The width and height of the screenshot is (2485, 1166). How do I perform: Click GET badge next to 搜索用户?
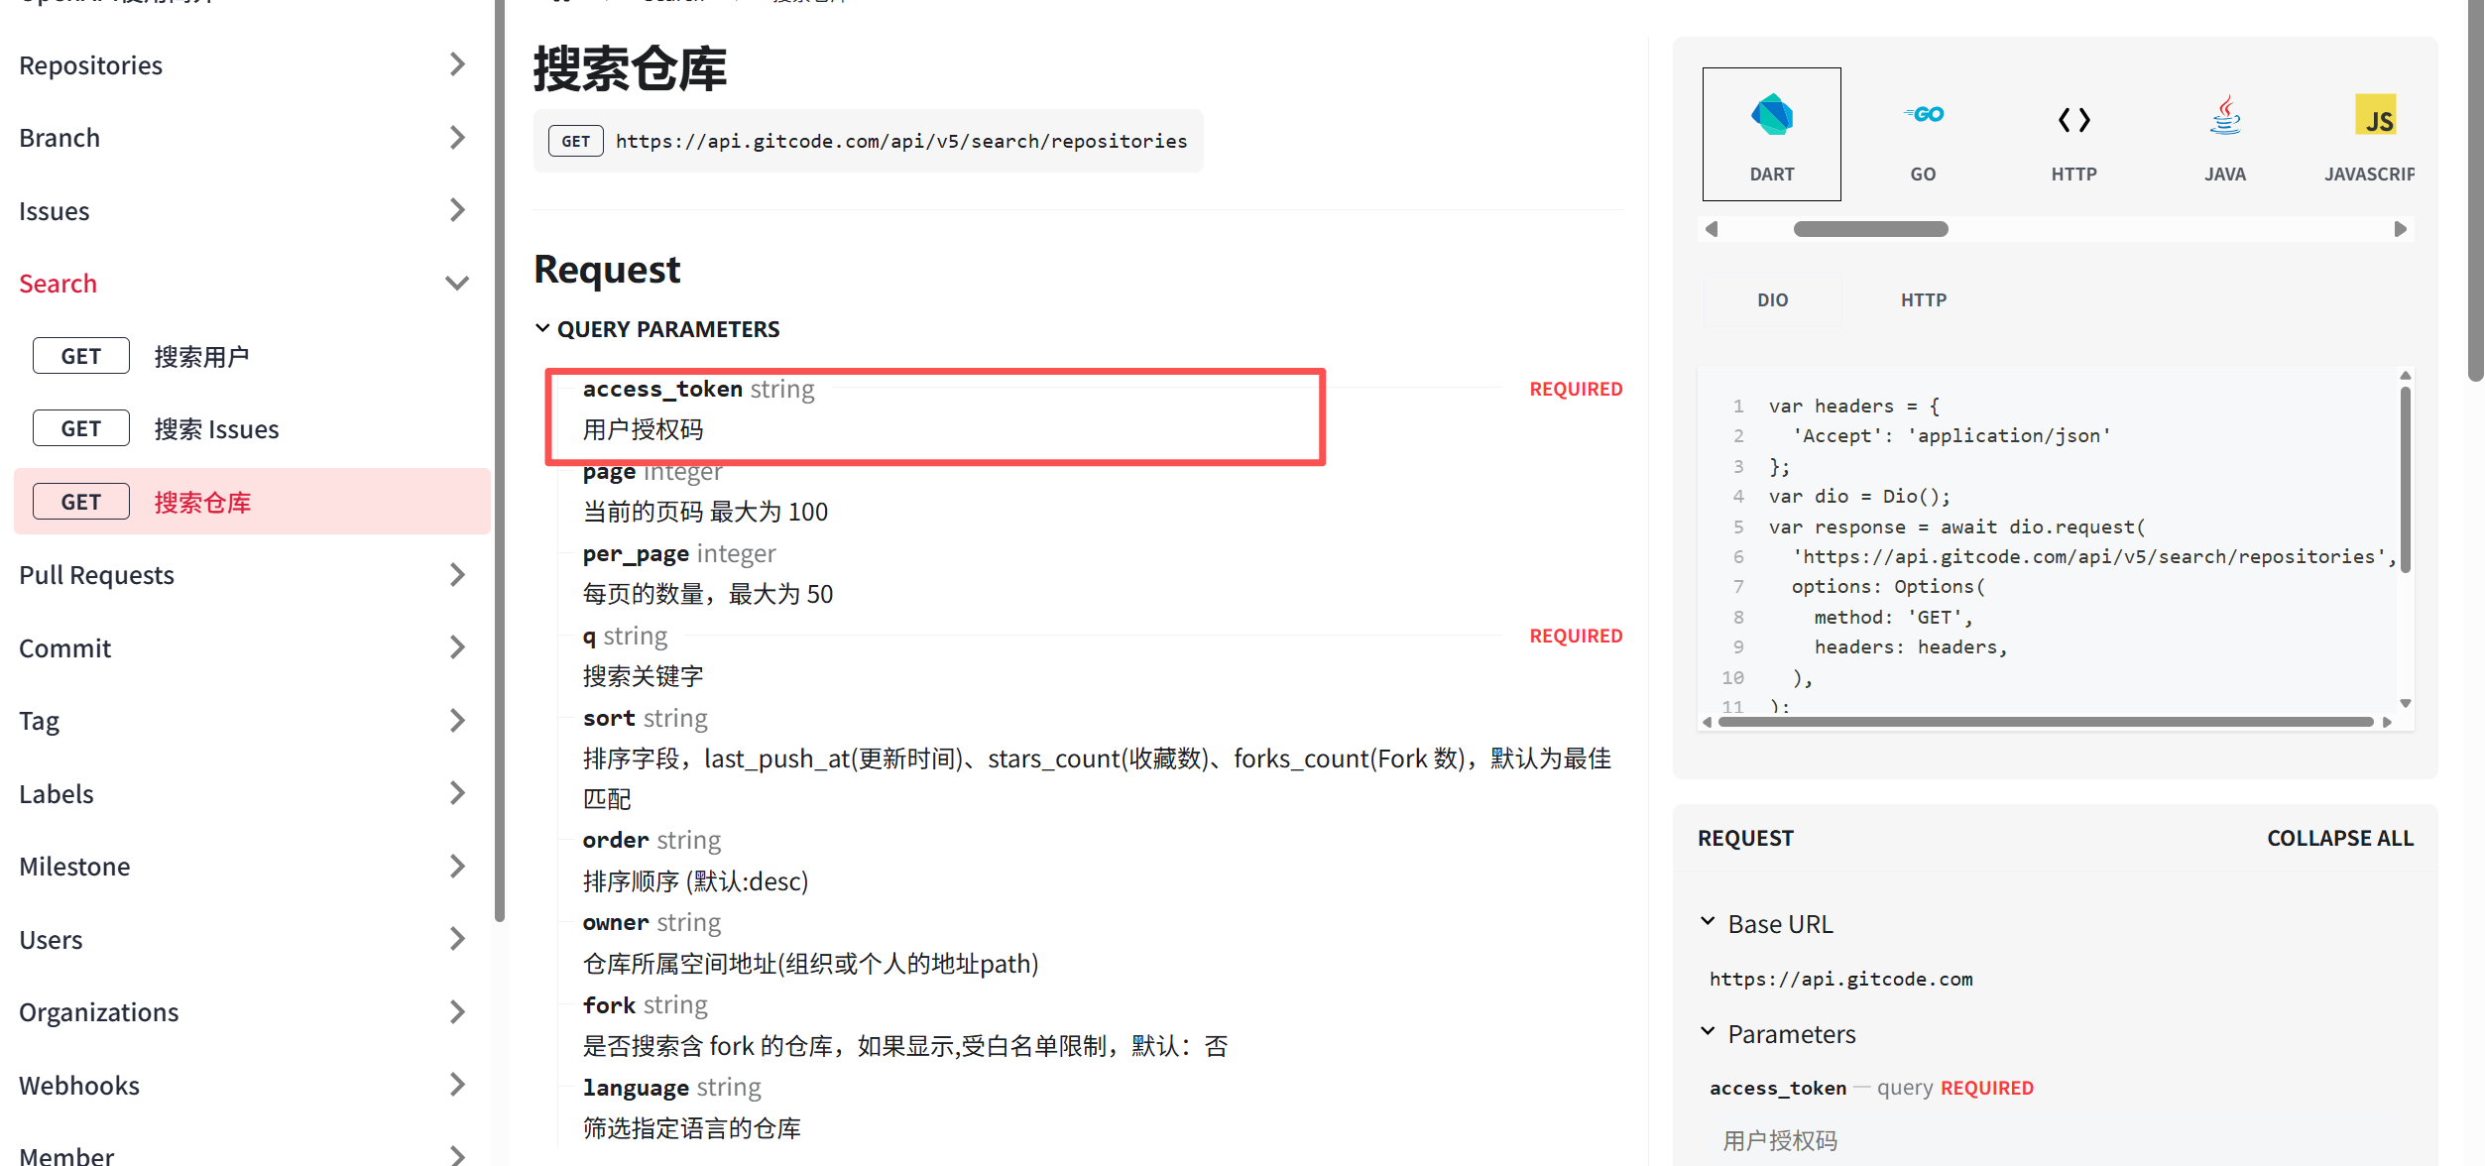tap(81, 356)
